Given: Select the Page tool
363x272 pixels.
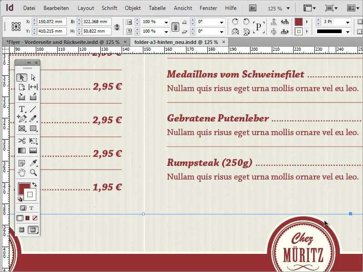Looking at the screenshot, I should [x=22, y=87].
